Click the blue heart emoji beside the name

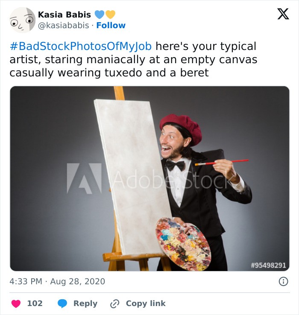tap(99, 15)
